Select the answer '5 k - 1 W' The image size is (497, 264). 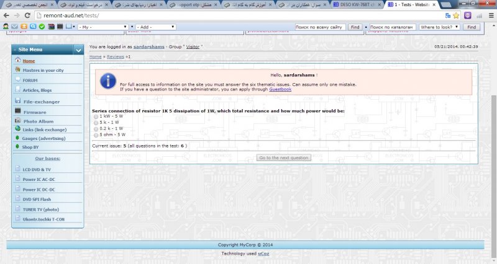tap(96, 123)
